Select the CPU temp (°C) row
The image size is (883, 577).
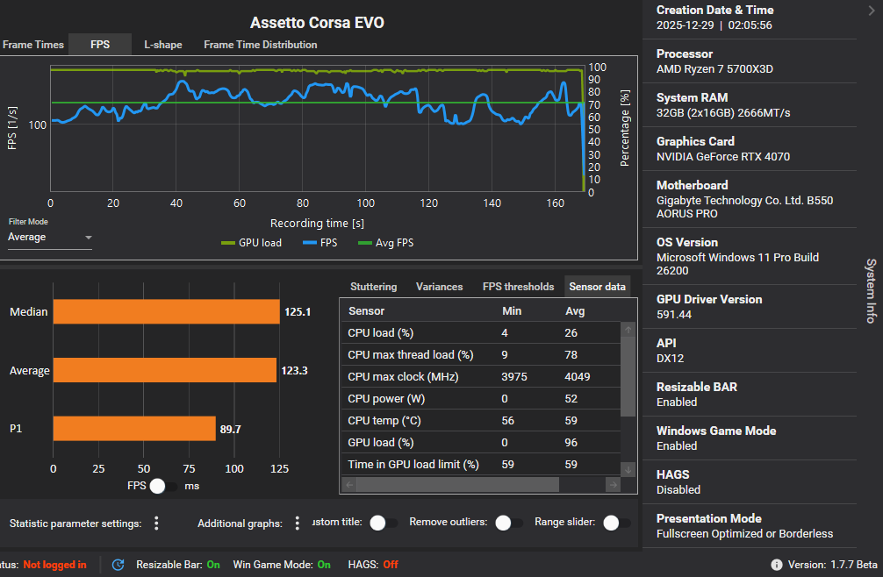[x=480, y=421]
